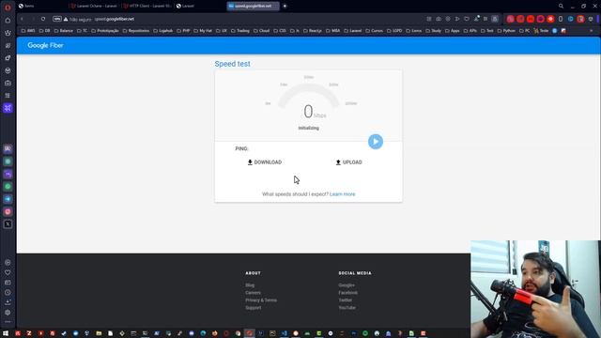Click the three-dots sidebar setup icon
This screenshot has width=601, height=338.
click(x=8, y=322)
